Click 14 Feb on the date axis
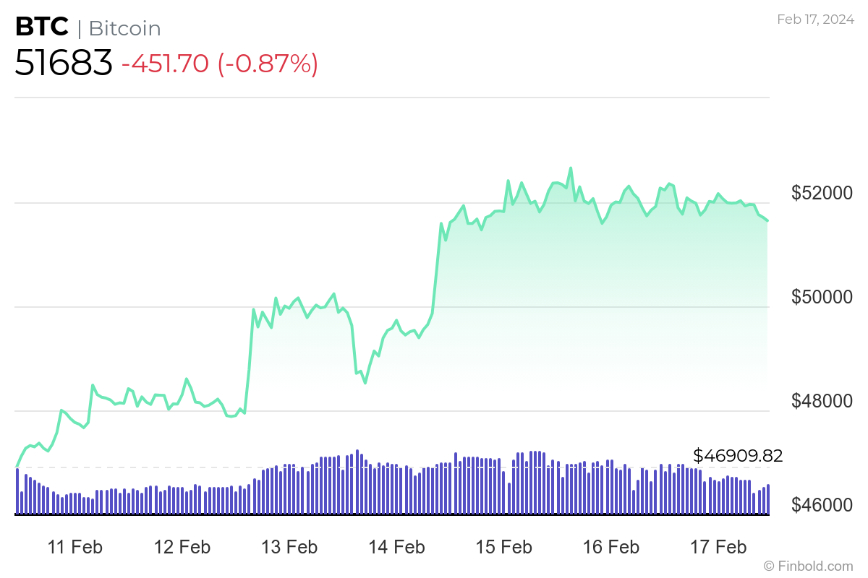Viewport: 868px width, 578px height. (396, 547)
